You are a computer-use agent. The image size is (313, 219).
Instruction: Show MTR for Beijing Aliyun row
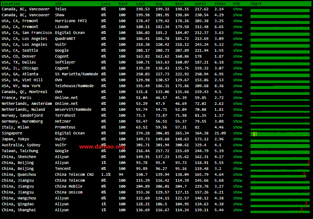(x=238, y=163)
